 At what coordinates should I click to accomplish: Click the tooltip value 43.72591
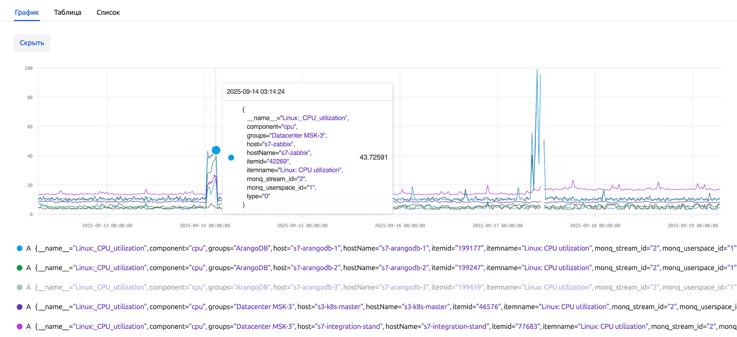tap(373, 157)
